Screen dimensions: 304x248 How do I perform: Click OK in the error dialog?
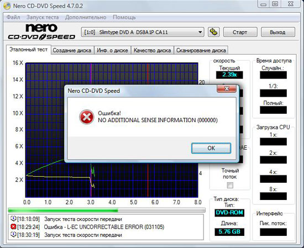tap(211, 148)
